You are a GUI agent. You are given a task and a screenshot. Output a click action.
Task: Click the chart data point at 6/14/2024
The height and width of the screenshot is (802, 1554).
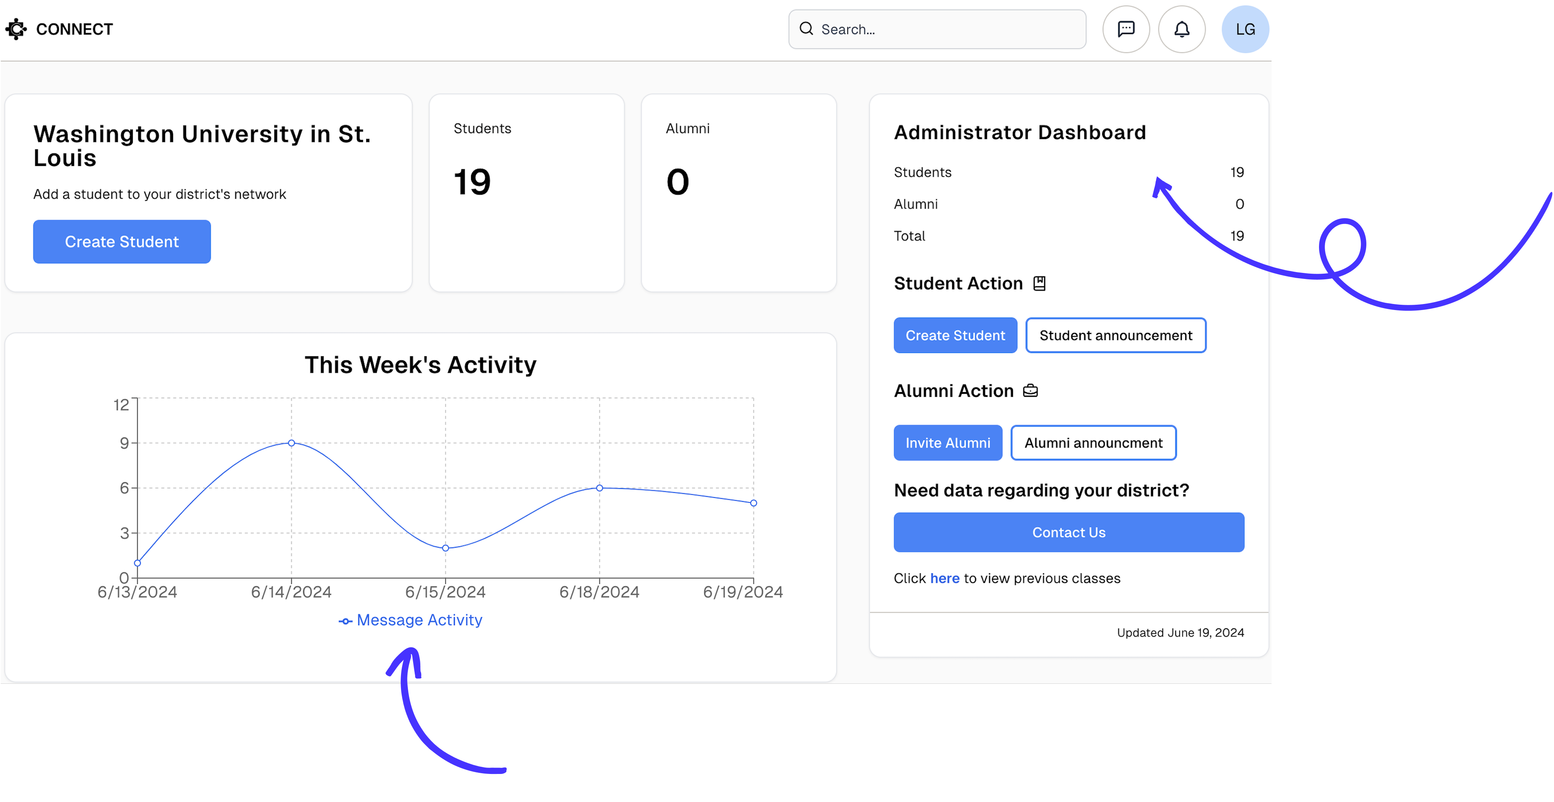click(291, 443)
